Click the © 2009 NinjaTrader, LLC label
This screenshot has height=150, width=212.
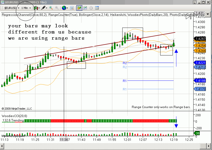16,108
